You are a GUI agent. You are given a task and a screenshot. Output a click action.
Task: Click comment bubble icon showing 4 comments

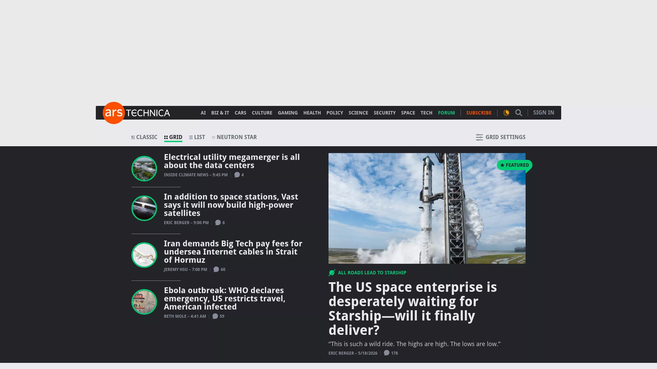pos(237,175)
